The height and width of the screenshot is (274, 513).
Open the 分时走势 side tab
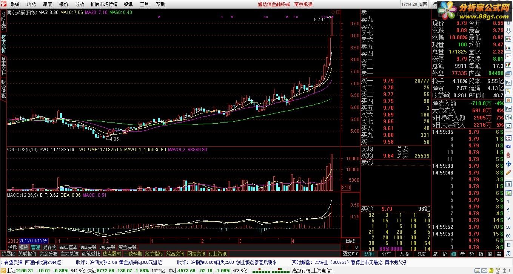coord(3,21)
